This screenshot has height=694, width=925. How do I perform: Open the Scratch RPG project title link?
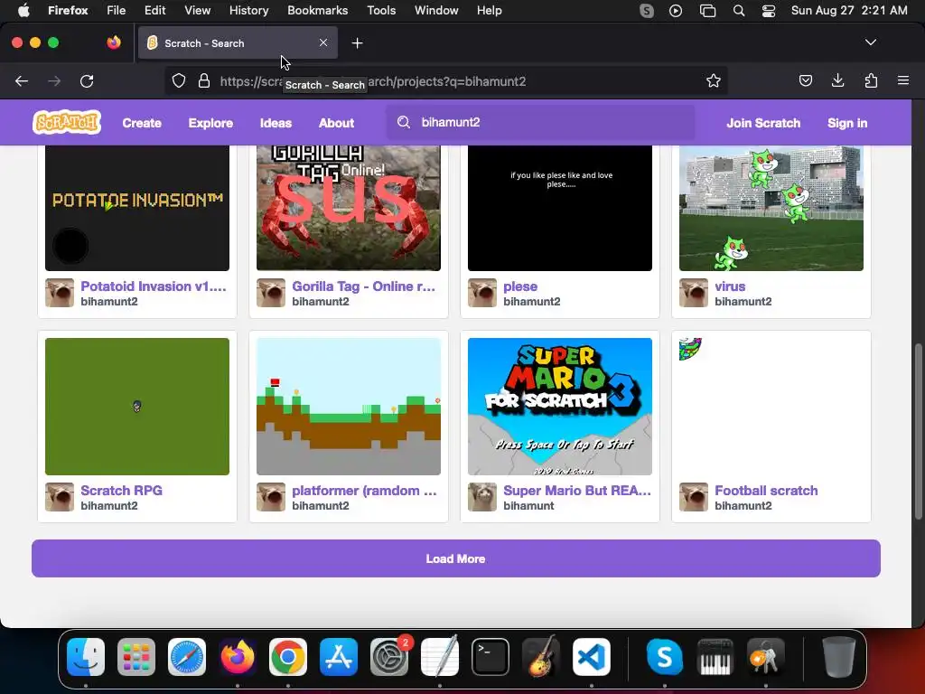click(122, 491)
